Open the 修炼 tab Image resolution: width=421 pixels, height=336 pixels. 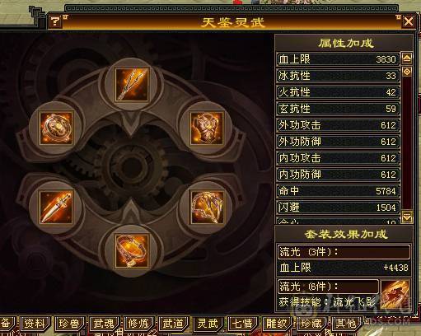pos(138,324)
